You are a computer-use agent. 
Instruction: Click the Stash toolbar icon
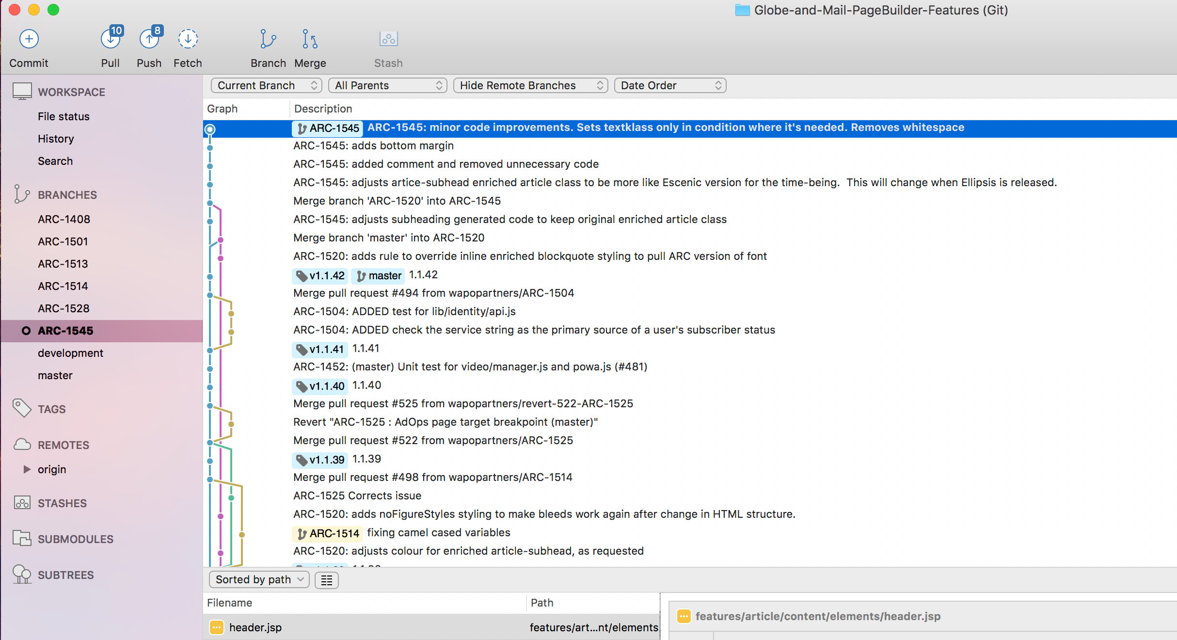point(388,39)
